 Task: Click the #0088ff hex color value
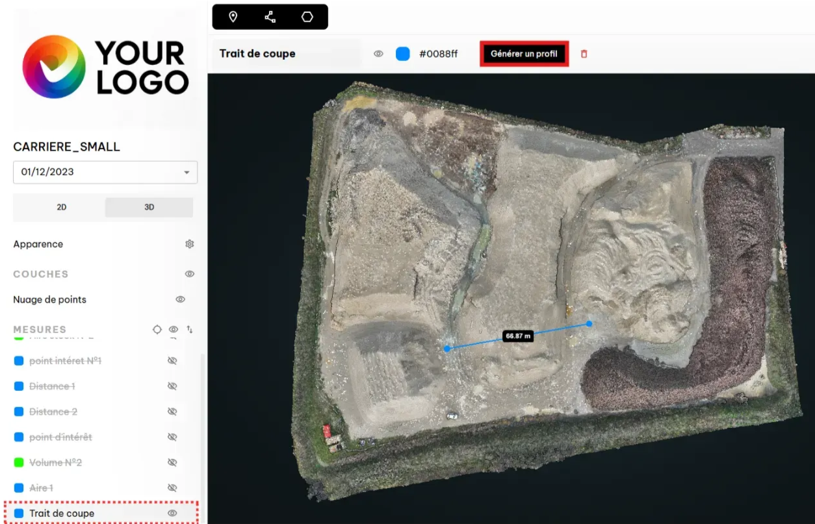click(438, 54)
